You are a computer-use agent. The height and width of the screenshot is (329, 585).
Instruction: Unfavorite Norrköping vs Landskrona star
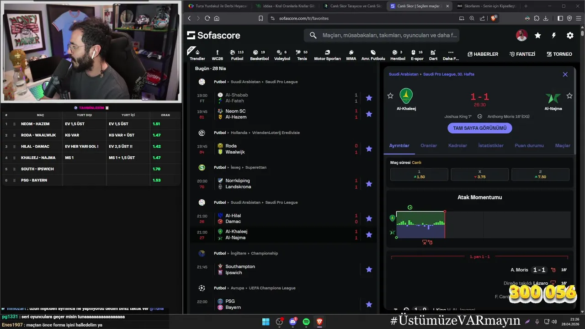click(369, 184)
